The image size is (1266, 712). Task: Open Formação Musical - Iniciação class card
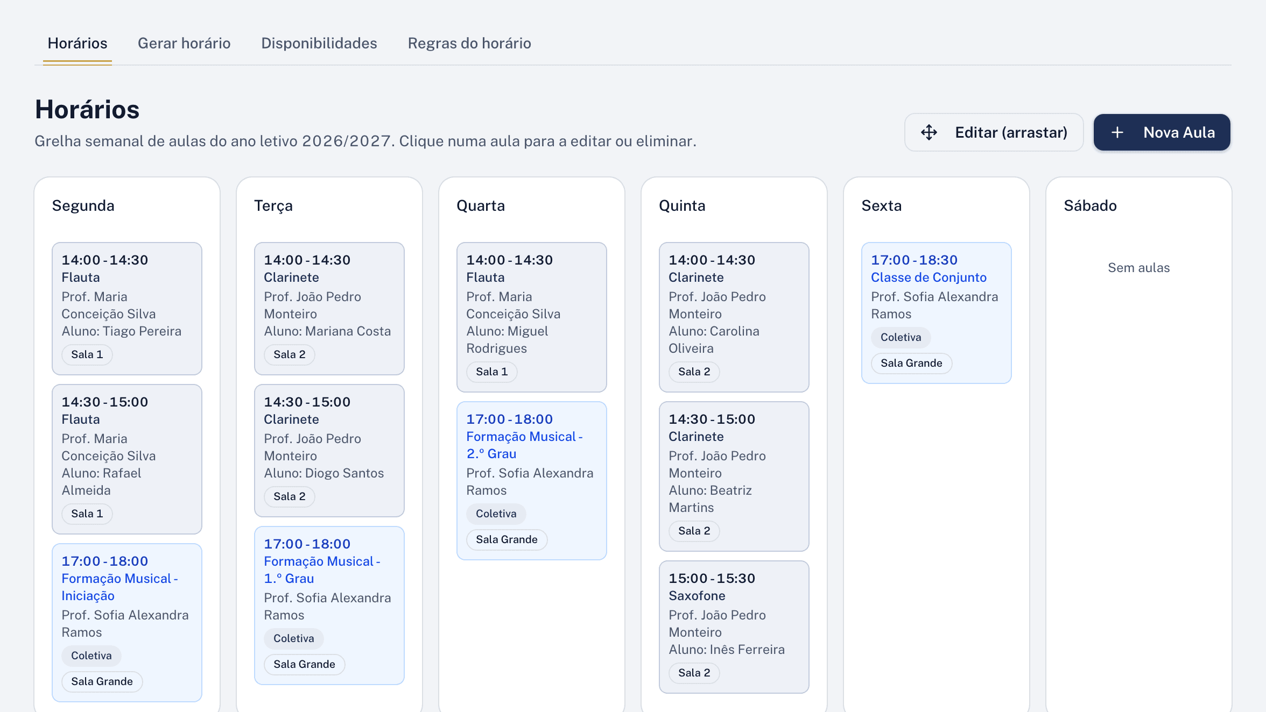(127, 623)
